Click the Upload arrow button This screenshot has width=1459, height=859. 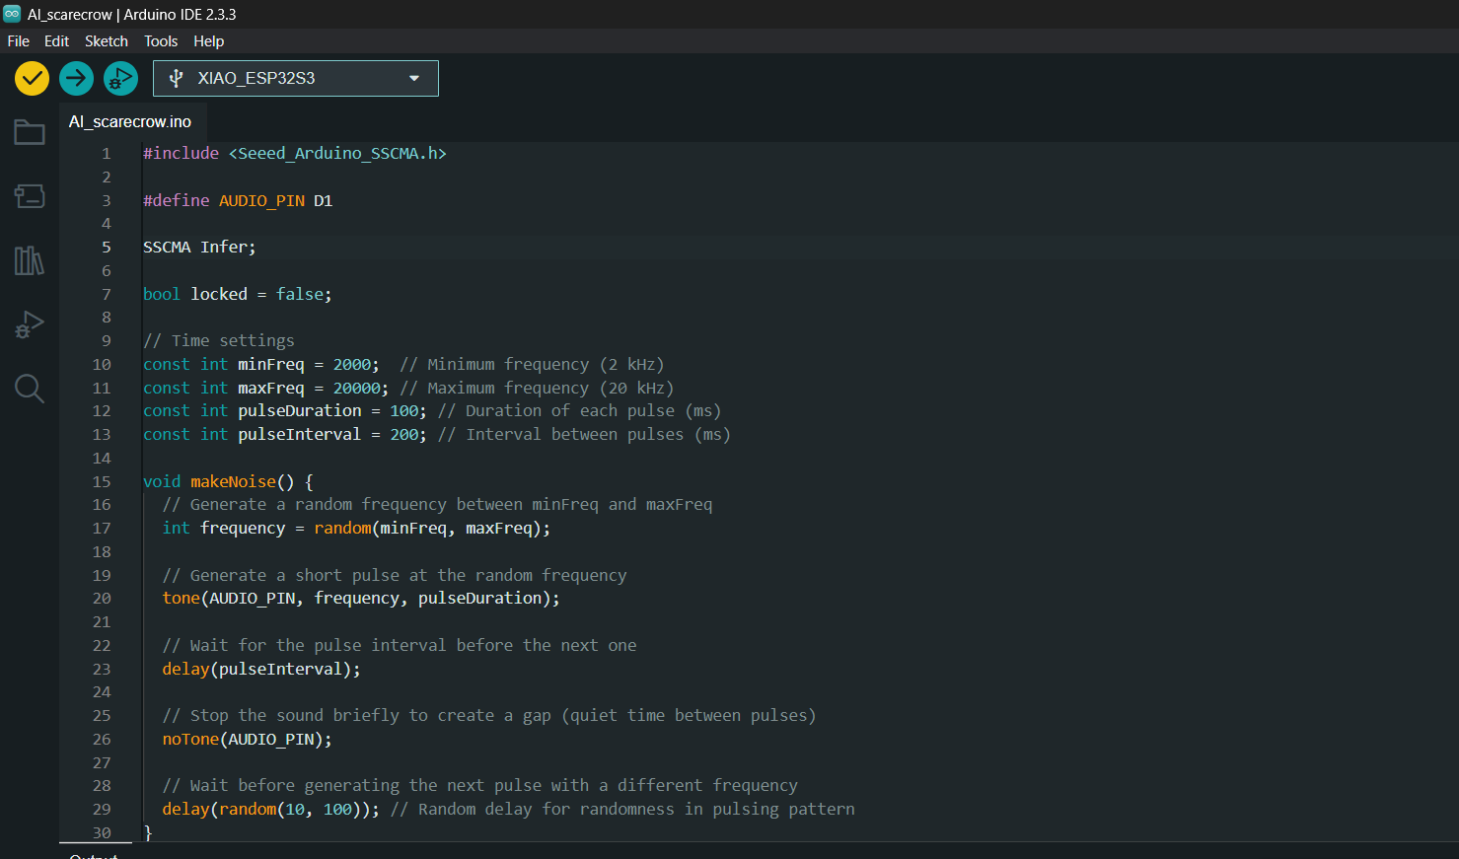[x=76, y=78]
